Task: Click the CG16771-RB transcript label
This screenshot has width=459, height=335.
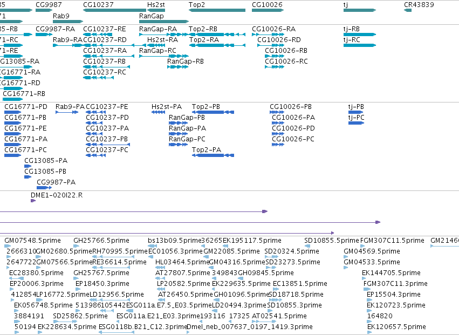Action: point(24,94)
